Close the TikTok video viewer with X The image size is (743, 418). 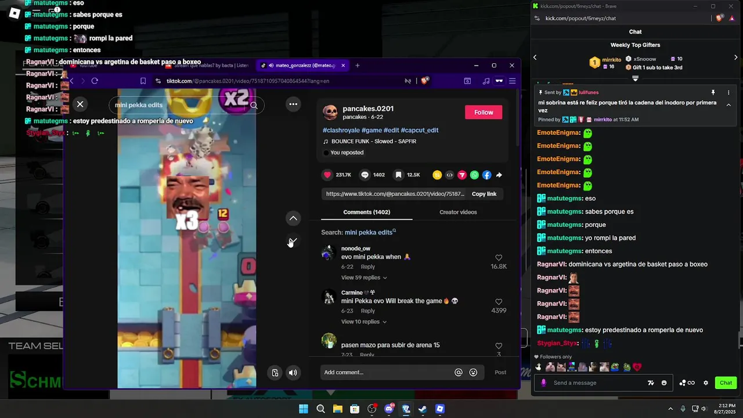tap(80, 104)
